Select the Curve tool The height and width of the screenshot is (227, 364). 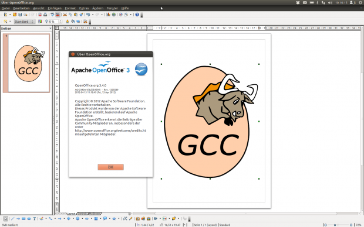point(42,219)
